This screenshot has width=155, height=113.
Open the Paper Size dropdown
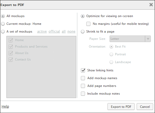pos(130,39)
